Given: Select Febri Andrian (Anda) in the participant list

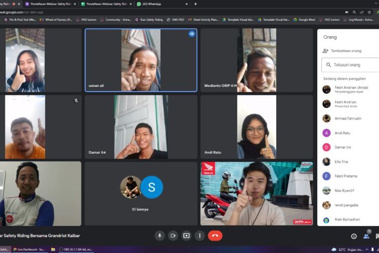Looking at the screenshot, I should pyautogui.click(x=350, y=89).
